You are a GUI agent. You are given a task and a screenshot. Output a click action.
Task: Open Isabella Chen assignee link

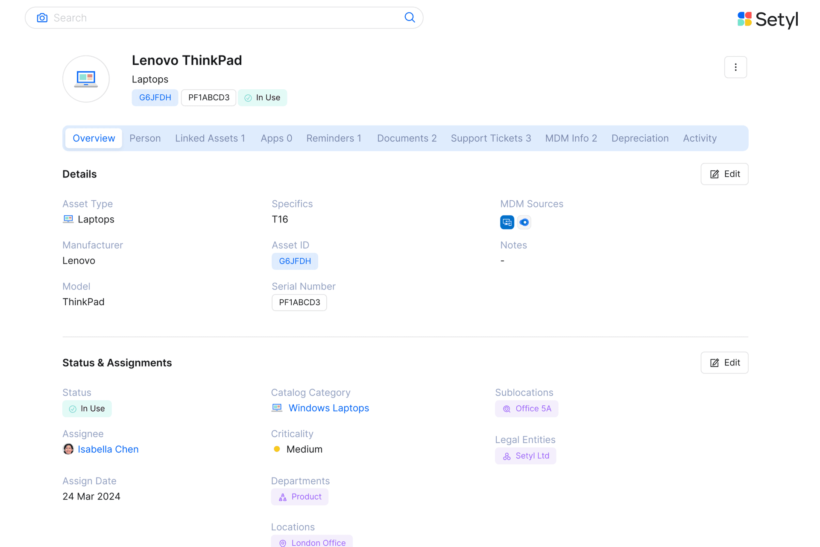108,449
